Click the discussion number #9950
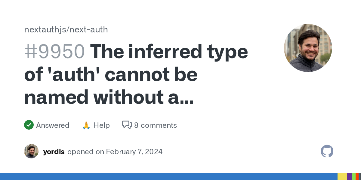Image resolution: width=361 pixels, height=180 pixels. 54,52
